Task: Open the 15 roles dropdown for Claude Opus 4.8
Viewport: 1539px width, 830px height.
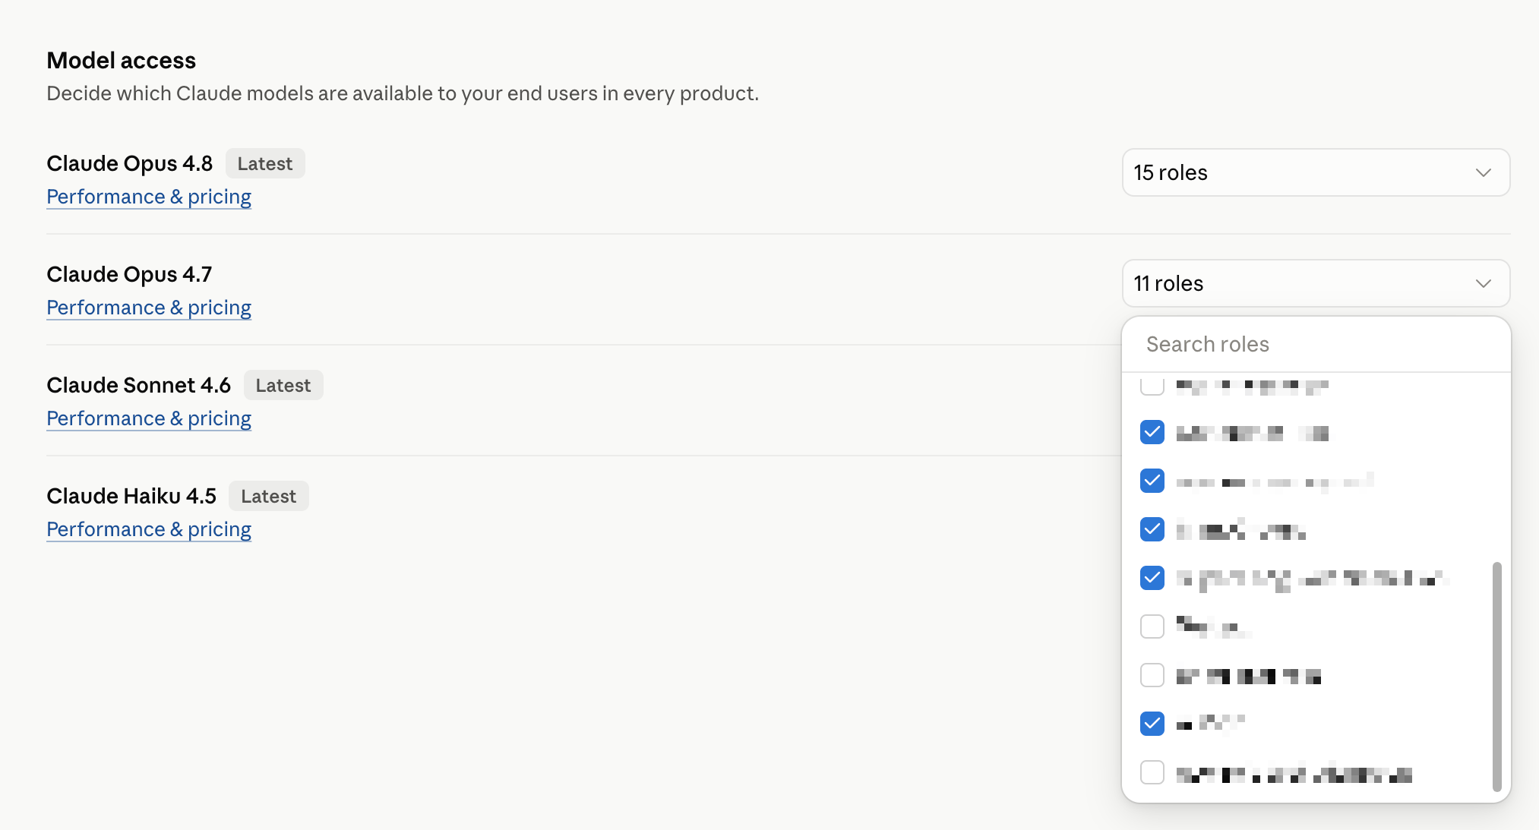Action: [1316, 172]
